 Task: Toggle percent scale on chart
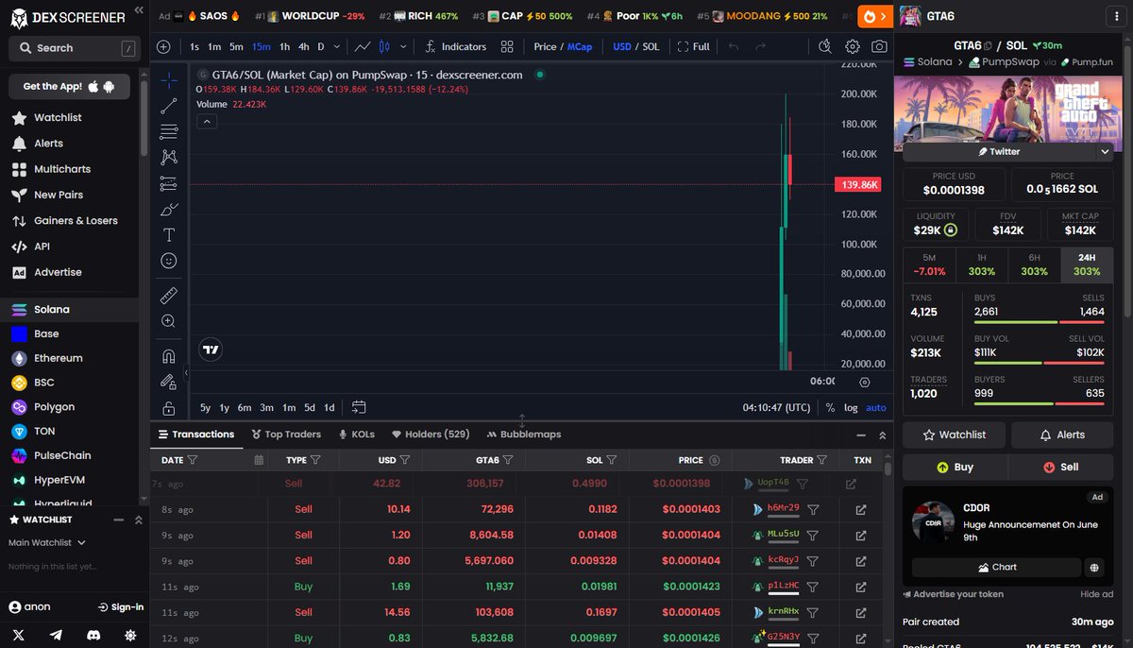(830, 407)
